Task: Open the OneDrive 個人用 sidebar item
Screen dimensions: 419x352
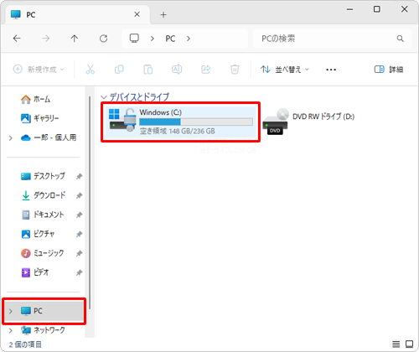Action: 49,137
